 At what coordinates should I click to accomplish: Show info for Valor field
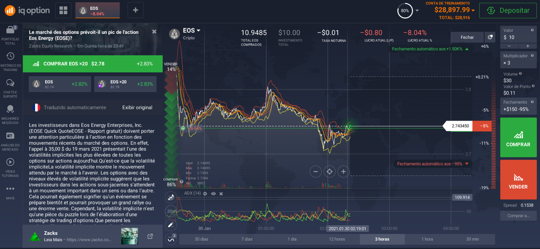point(532,30)
